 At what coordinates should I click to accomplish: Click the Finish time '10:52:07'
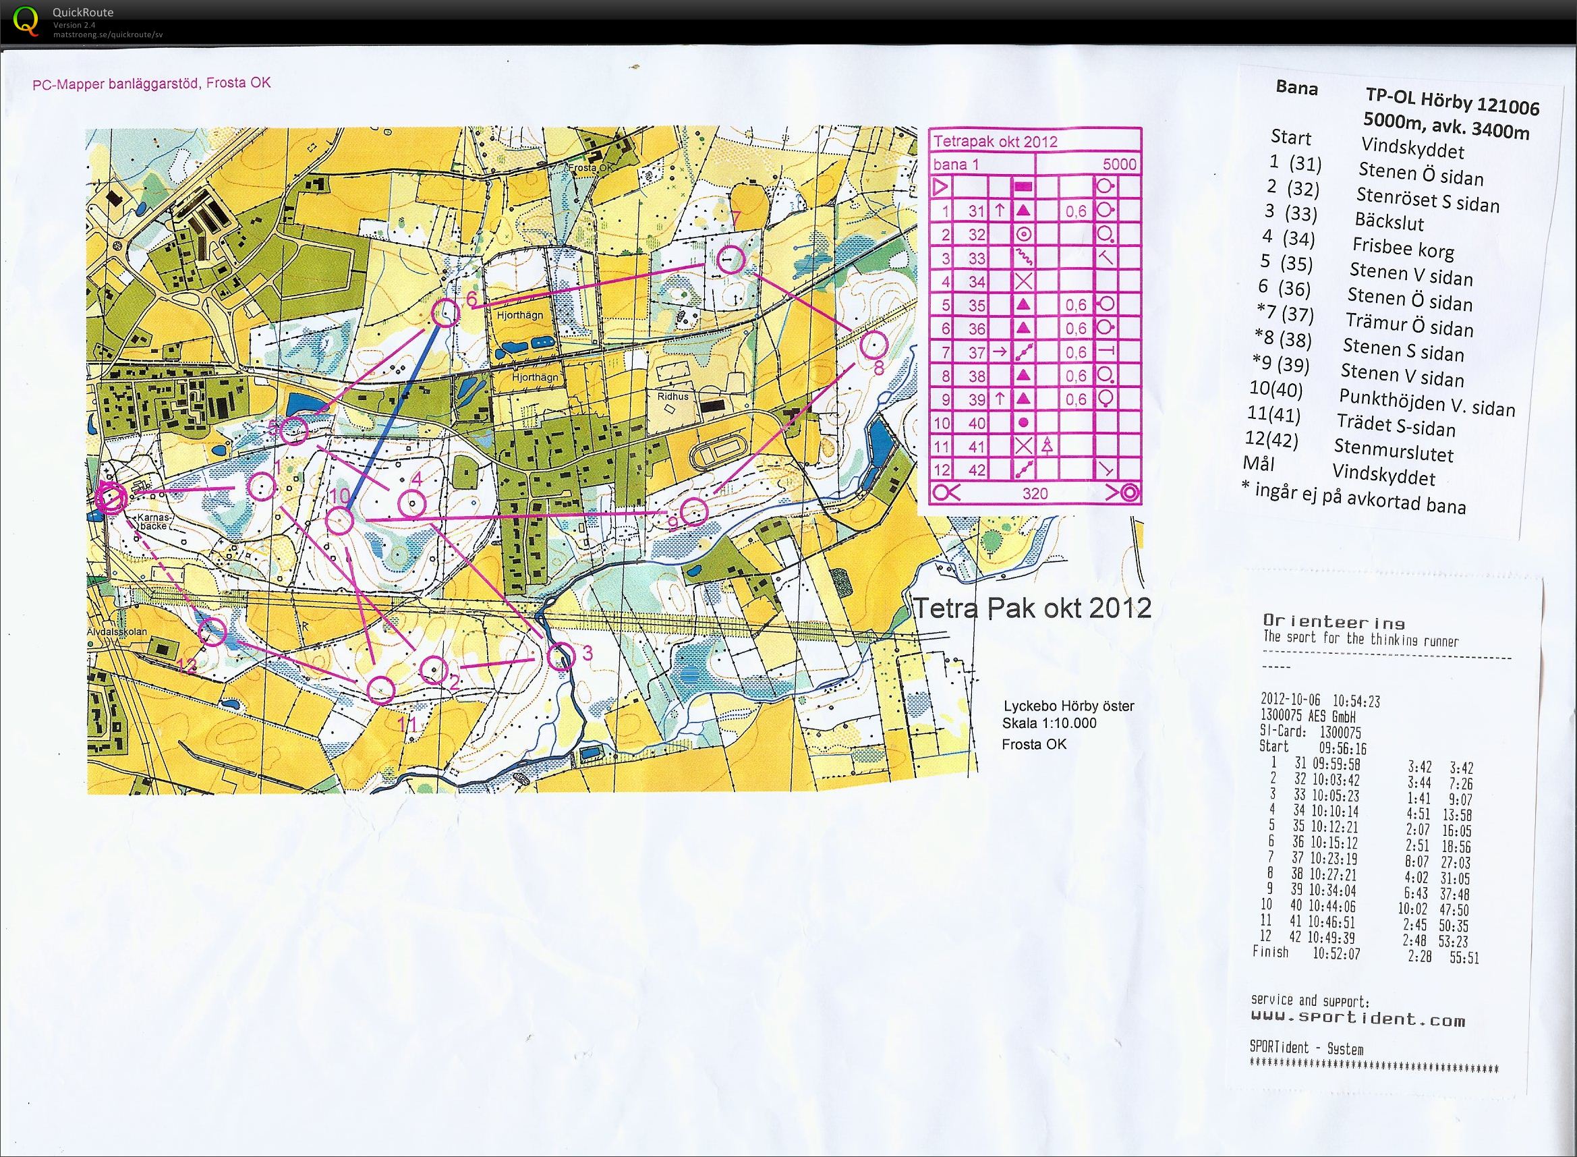click(1336, 953)
